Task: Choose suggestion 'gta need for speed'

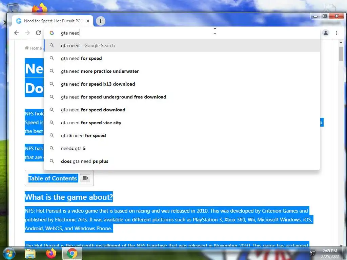Action: (182, 58)
